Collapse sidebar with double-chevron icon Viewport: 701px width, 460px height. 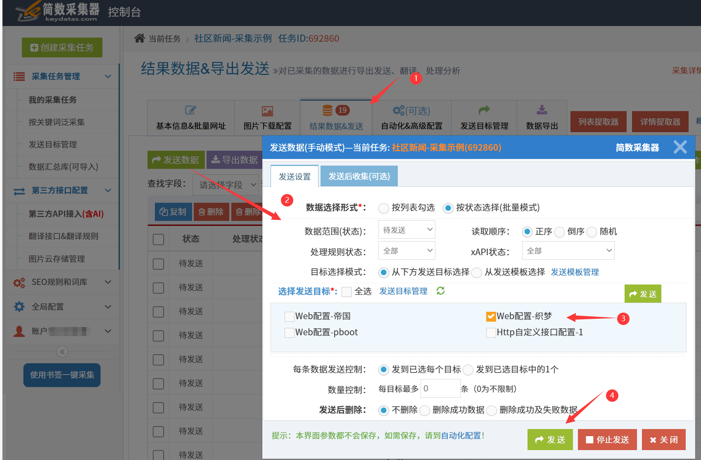coord(62,352)
